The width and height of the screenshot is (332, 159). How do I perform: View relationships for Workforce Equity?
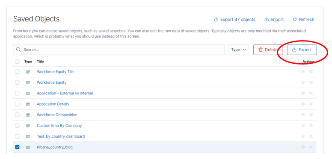(311, 82)
